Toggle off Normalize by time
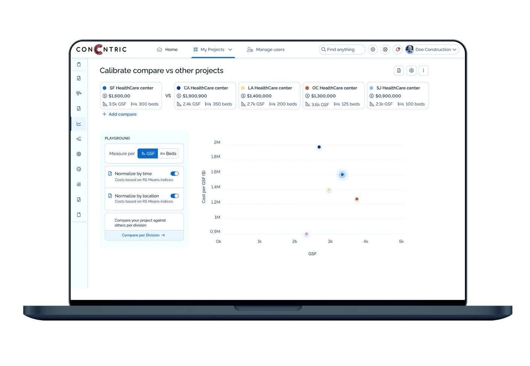The width and height of the screenshot is (530, 366). pyautogui.click(x=174, y=174)
